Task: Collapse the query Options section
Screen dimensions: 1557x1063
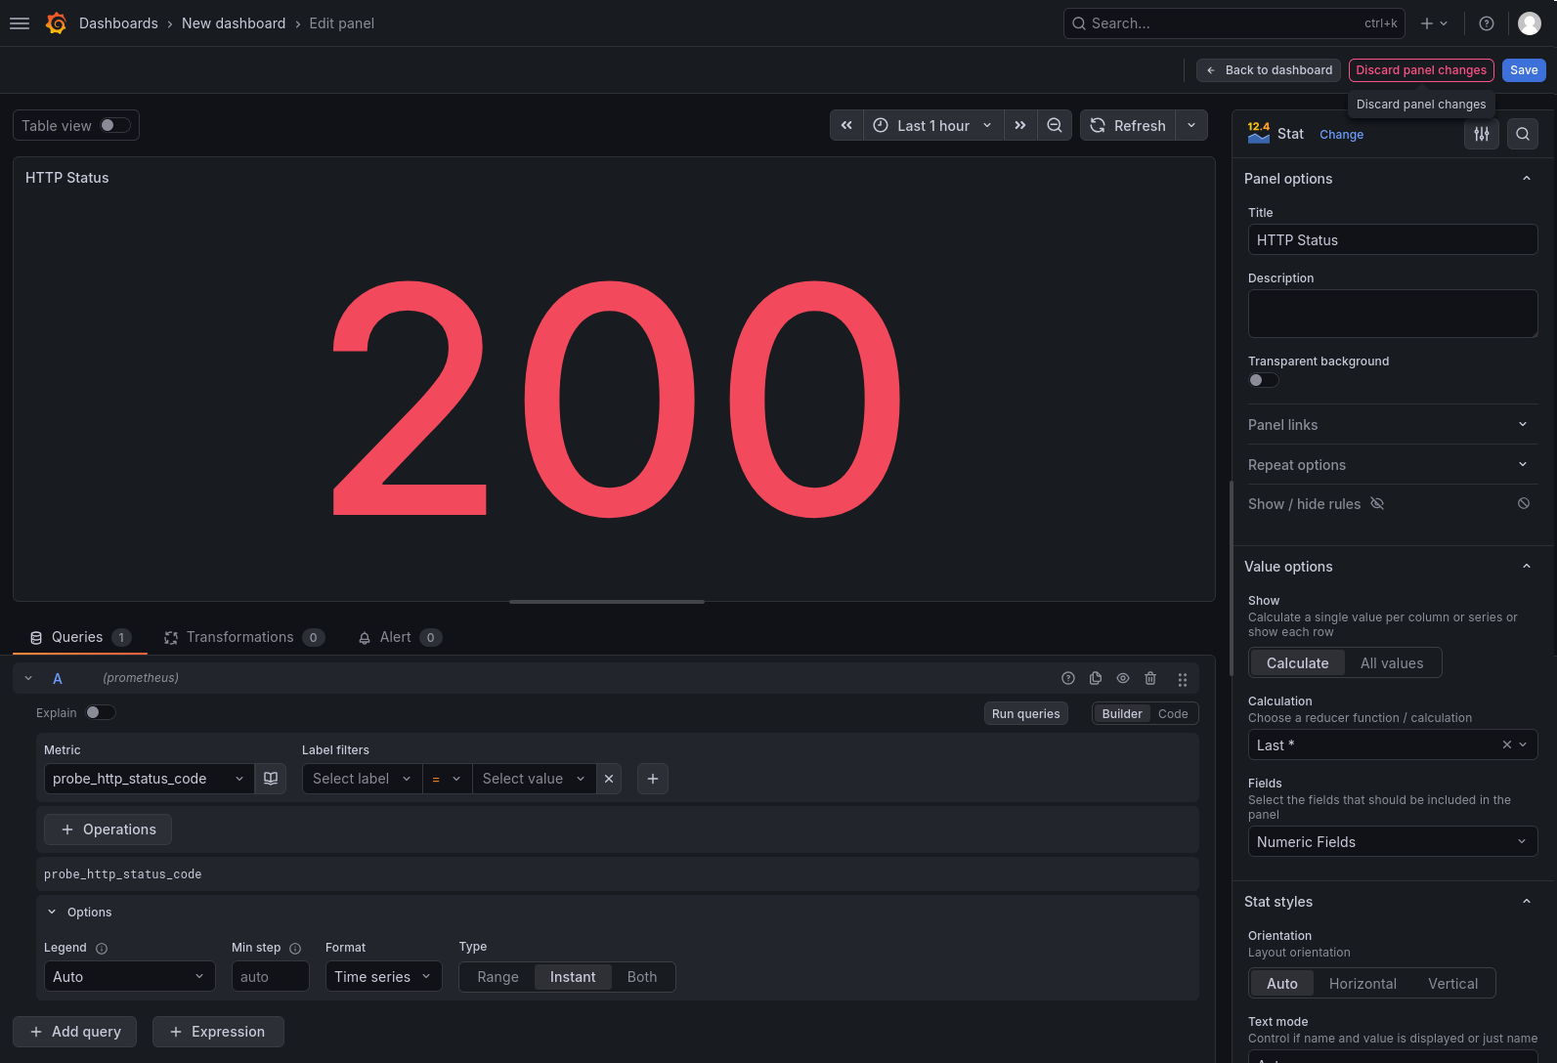Action: 52,912
